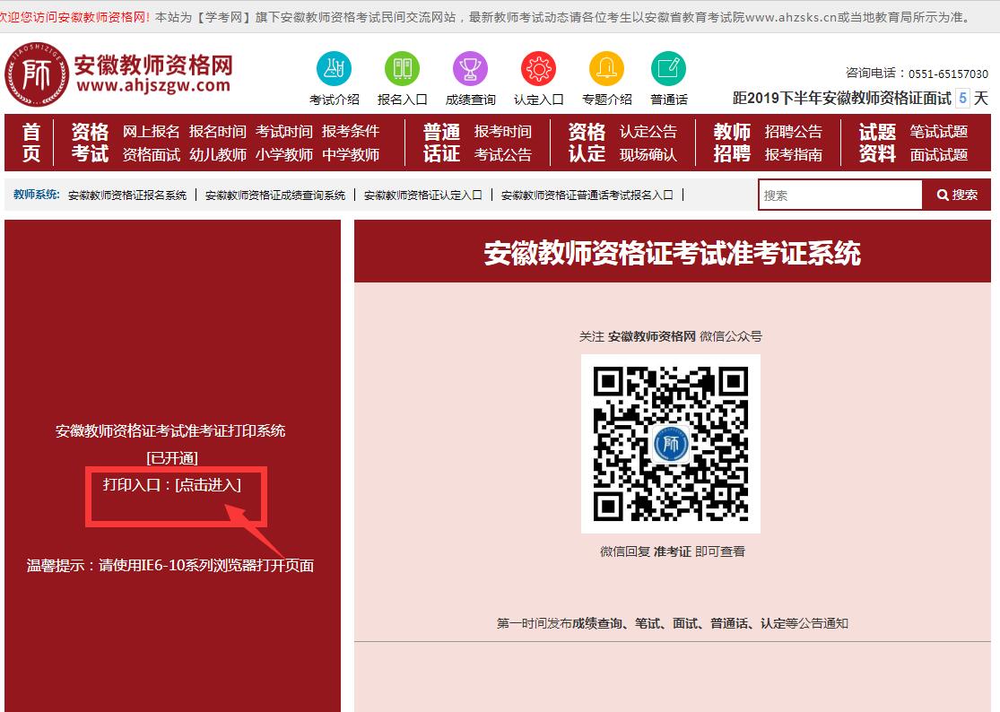This screenshot has width=1000, height=712.
Task: Open the 普通话证 menu section
Action: pyautogui.click(x=441, y=143)
